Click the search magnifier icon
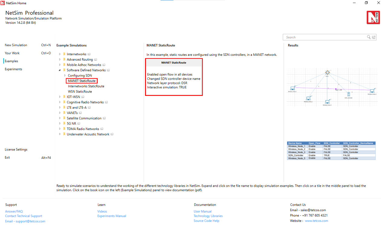 (x=369, y=37)
